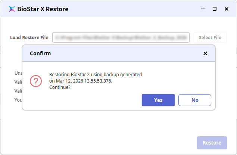Click the BioStar X Restore window title
The height and width of the screenshot is (155, 237).
click(x=43, y=9)
